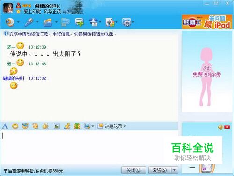Expand the screen capture dropdown arrow
This screenshot has width=234, height=176.
click(93, 126)
